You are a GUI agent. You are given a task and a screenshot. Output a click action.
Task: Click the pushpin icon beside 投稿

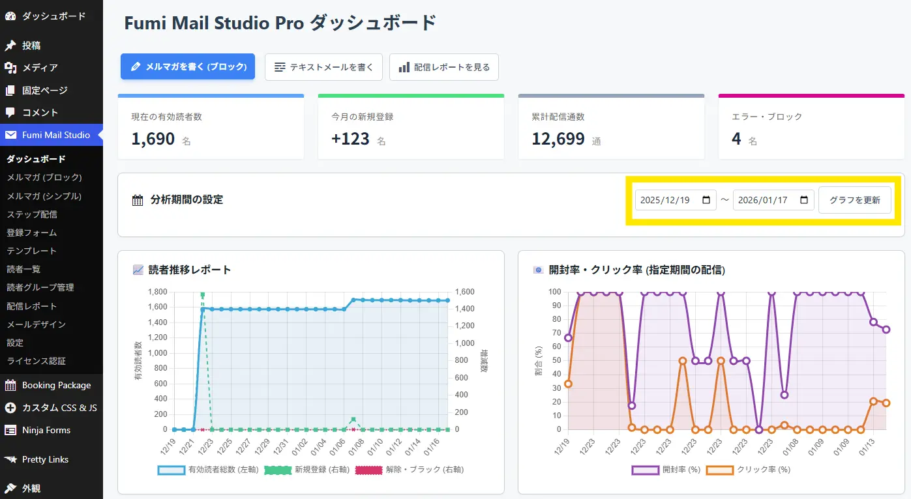10,46
